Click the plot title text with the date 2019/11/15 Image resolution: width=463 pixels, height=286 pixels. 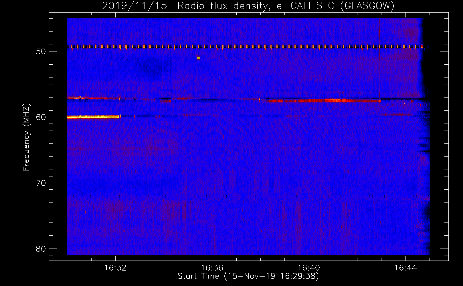248,6
